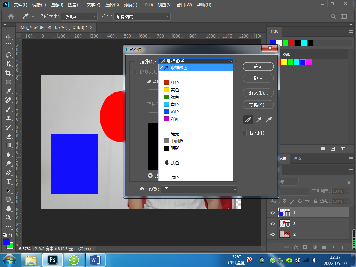Select the Horizontal Type tool
Viewport: 356px width, 267px height.
8,182
